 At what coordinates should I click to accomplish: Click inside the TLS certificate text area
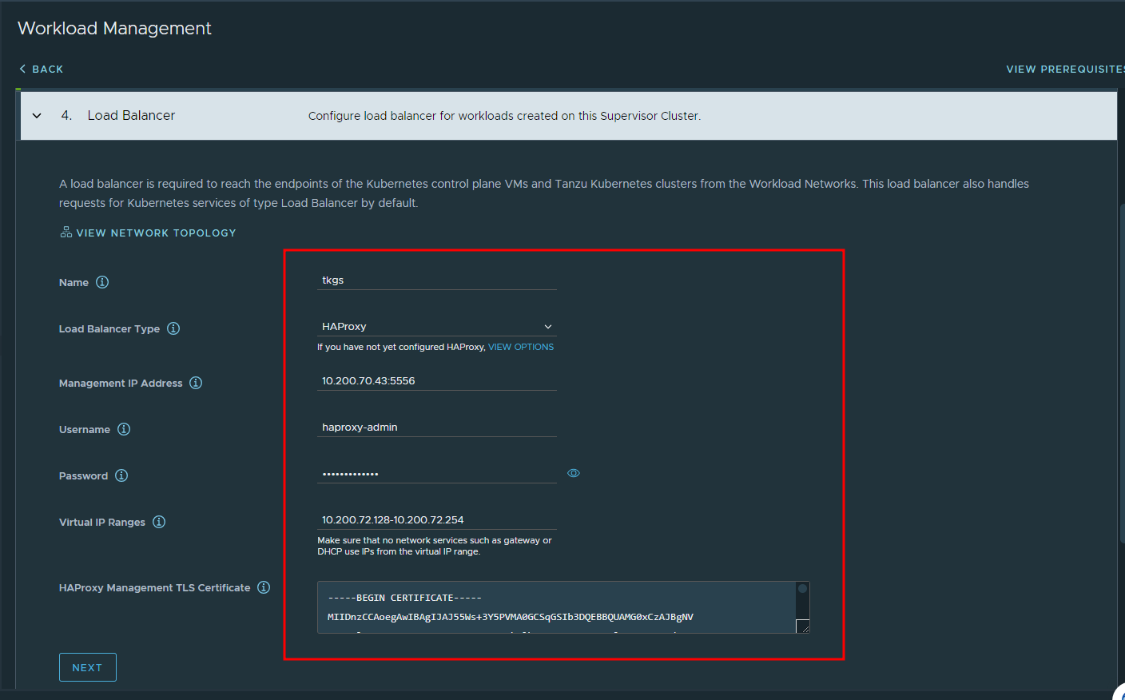point(556,607)
